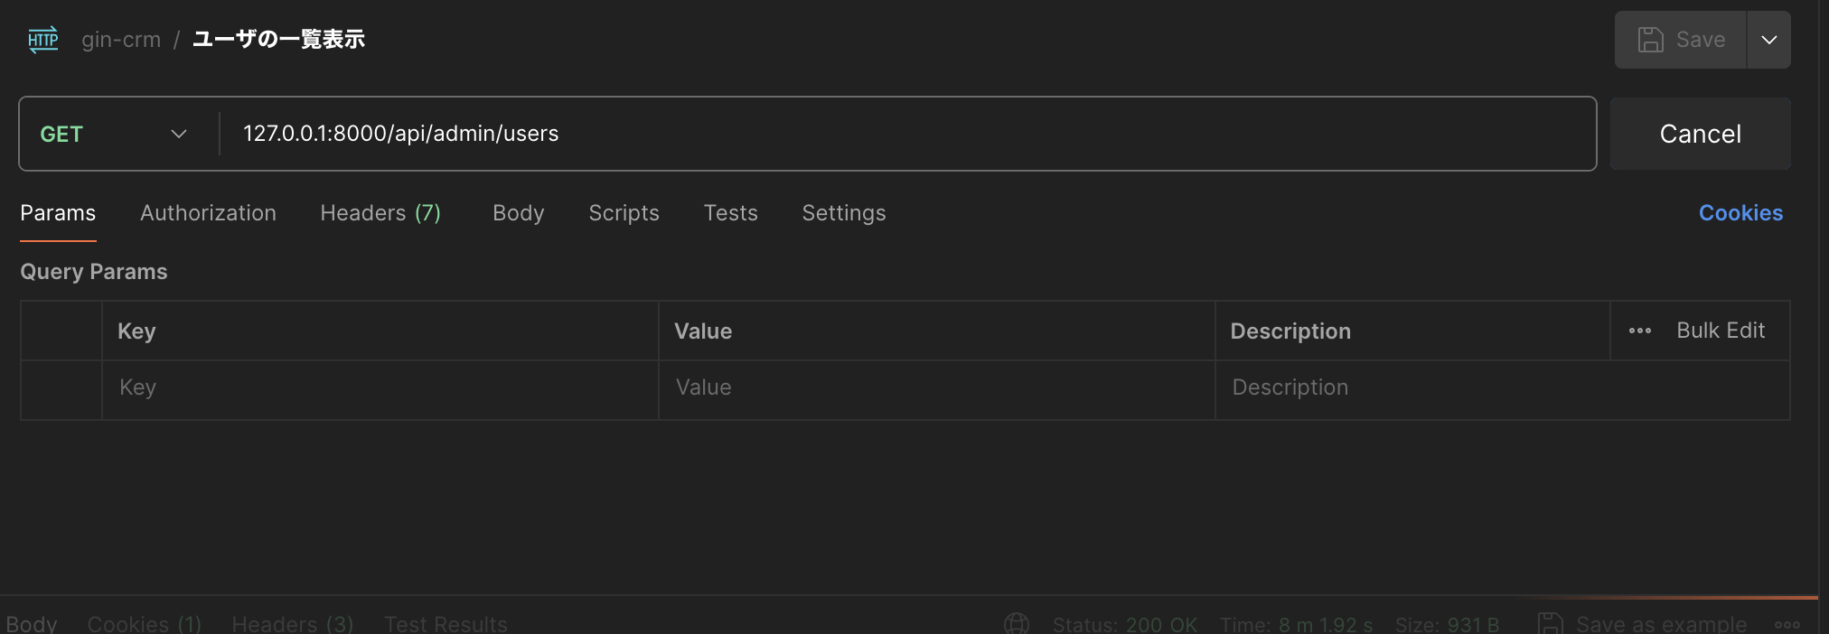This screenshot has width=1829, height=634.
Task: Focus the query param Key field
Action: 380,387
